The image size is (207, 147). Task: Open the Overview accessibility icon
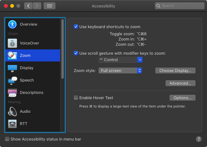point(12,24)
